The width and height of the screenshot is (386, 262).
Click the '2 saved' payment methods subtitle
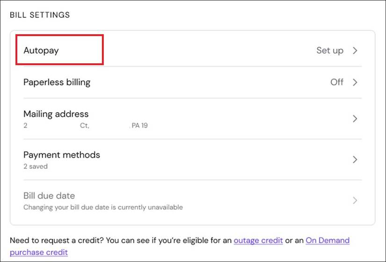click(x=36, y=166)
